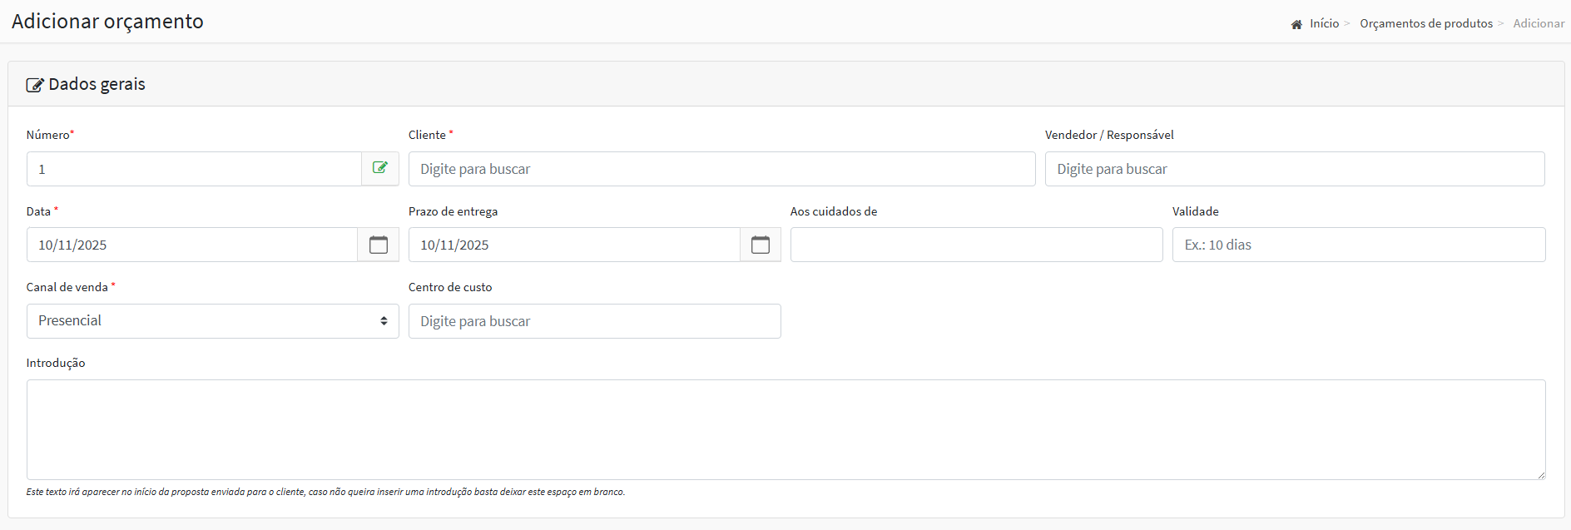Viewport: 1571px width, 530px height.
Task: Click the Dados gerais pencil icon
Action: click(35, 85)
